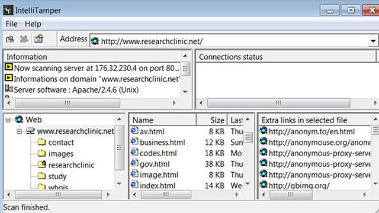Screen dimensions: 379x213
Task: Select the www.researchclinic.net server icon
Action: [x=30, y=131]
